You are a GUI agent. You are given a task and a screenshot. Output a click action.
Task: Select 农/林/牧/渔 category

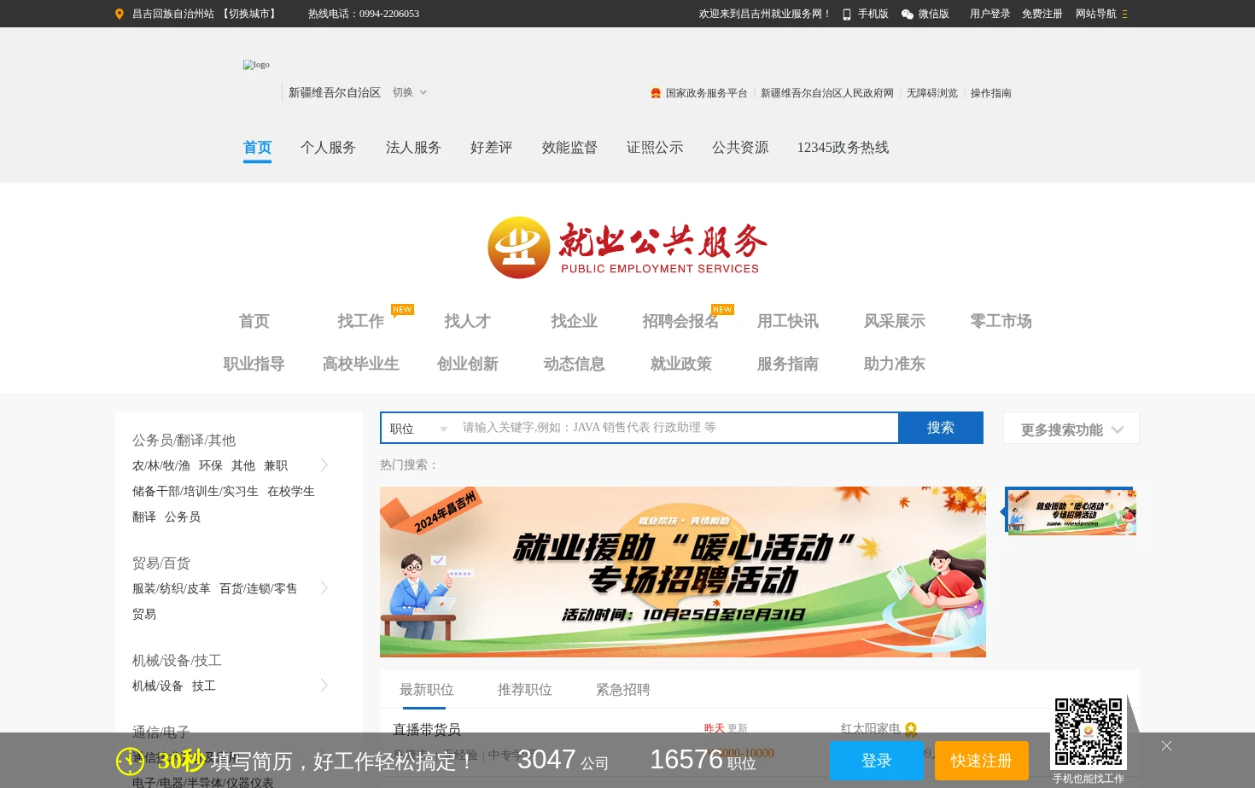tap(161, 465)
